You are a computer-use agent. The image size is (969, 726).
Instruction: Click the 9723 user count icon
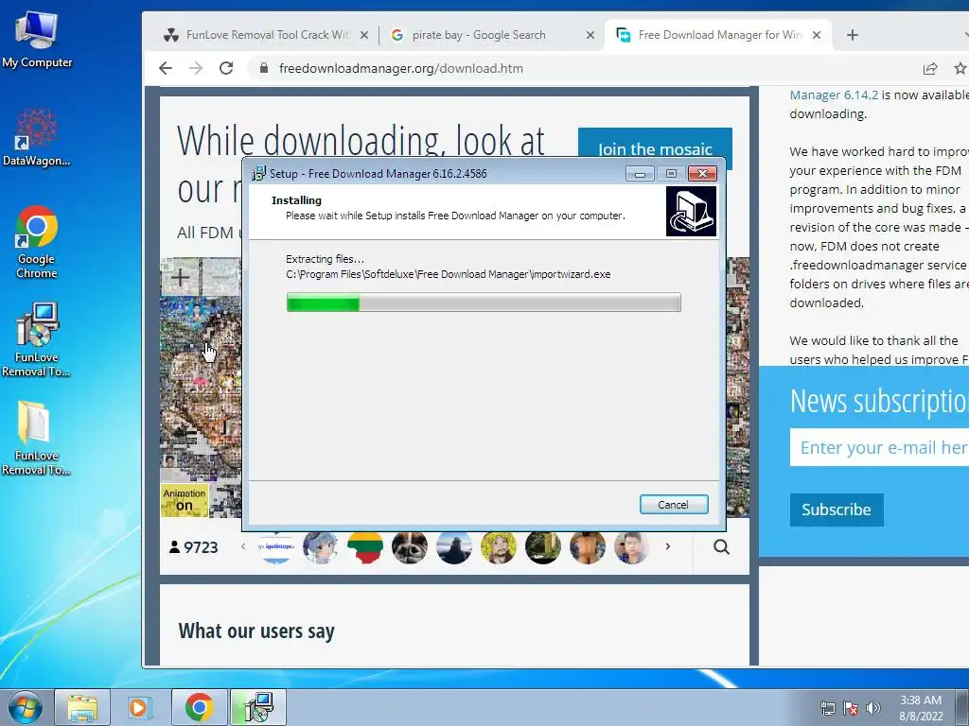tap(174, 547)
